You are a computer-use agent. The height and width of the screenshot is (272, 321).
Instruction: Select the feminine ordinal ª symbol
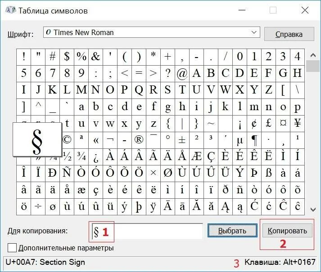[x=81, y=140]
